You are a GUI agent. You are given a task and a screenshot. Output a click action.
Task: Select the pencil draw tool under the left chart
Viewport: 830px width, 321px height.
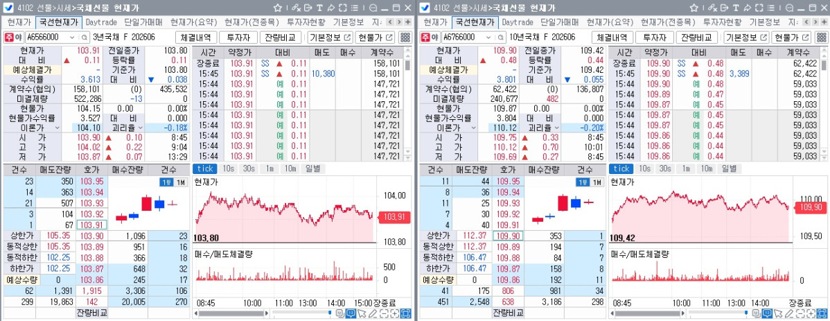click(373, 313)
